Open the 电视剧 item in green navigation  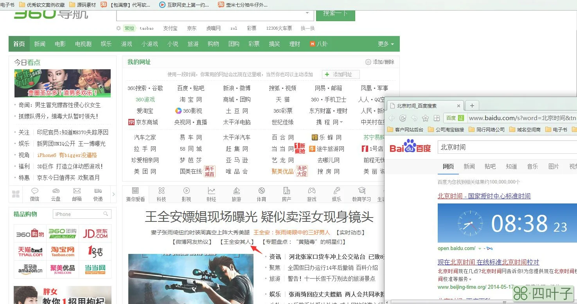(83, 44)
